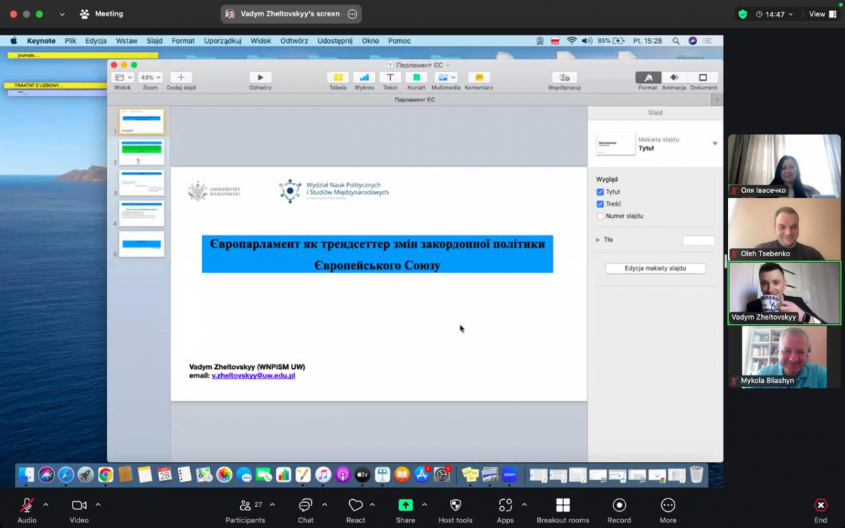Image resolution: width=845 pixels, height=528 pixels.
Task: Open the Apps icon in toolbar
Action: coord(505,505)
